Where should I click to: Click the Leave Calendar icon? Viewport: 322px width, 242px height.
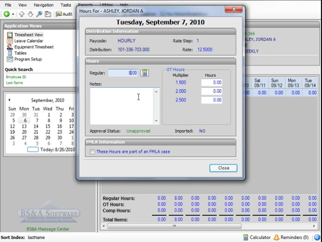tap(10, 41)
